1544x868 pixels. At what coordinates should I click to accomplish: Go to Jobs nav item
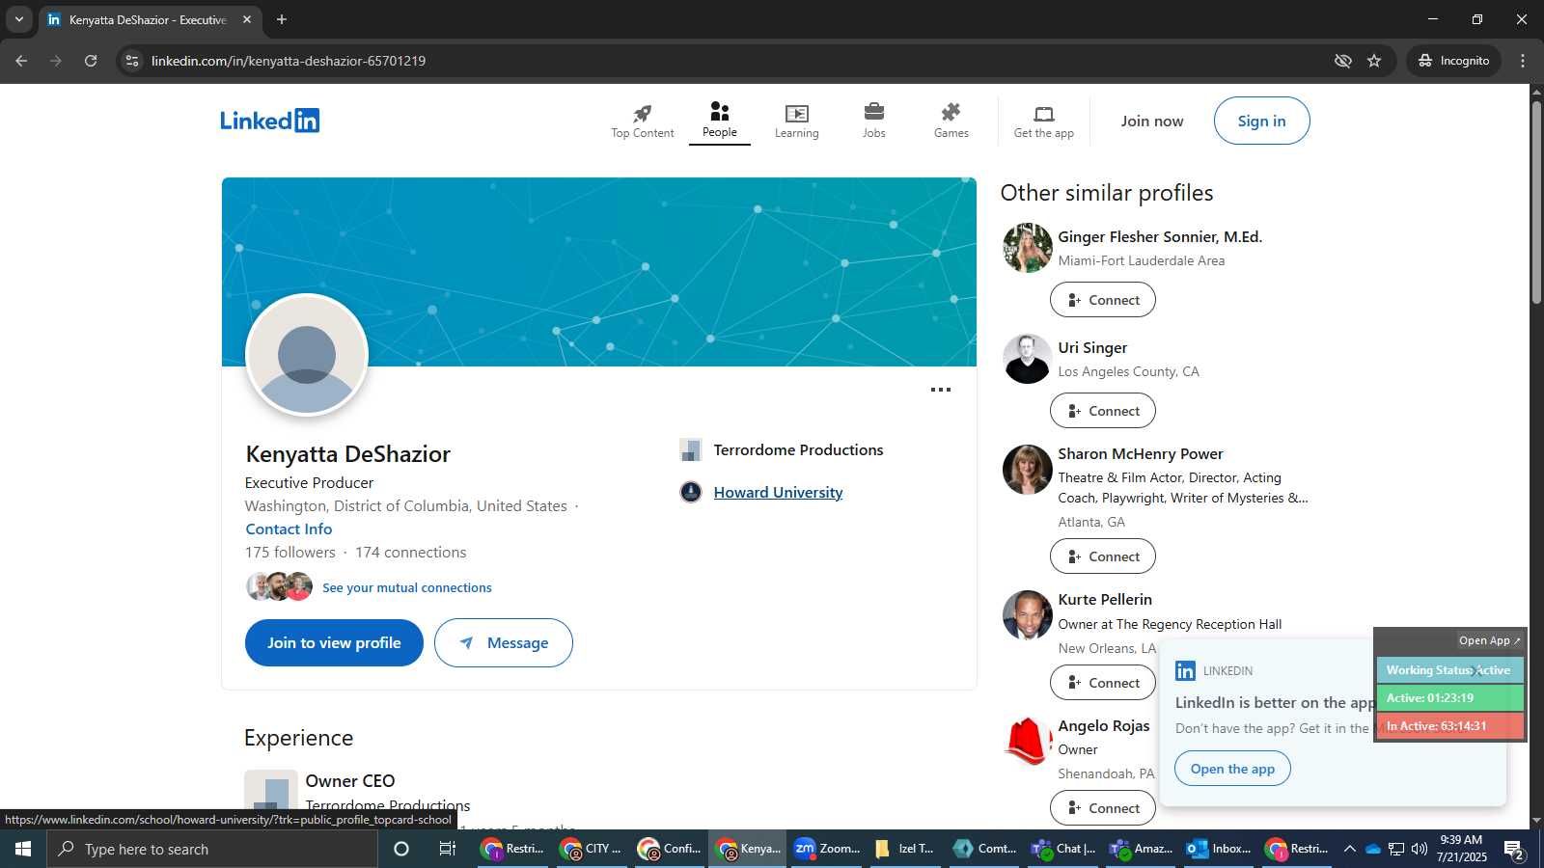(x=873, y=122)
